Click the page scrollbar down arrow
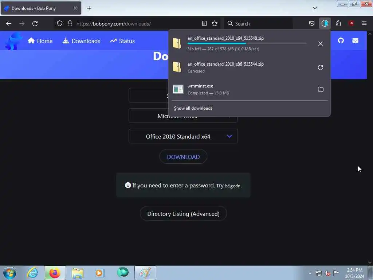Viewport: 373px width, 280px height. point(370,262)
